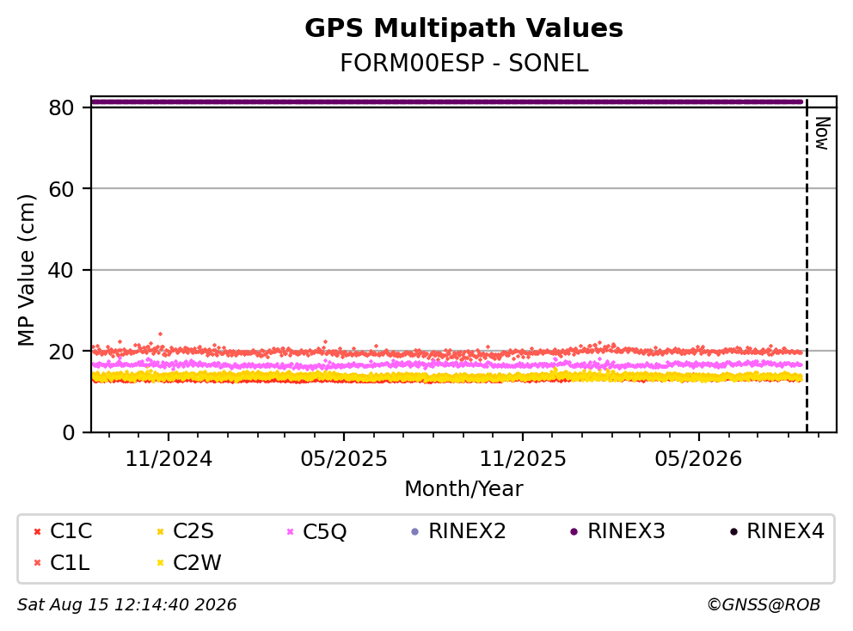Click the 05/2026 x-axis tick label
The width and height of the screenshot is (853, 631).
point(698,459)
